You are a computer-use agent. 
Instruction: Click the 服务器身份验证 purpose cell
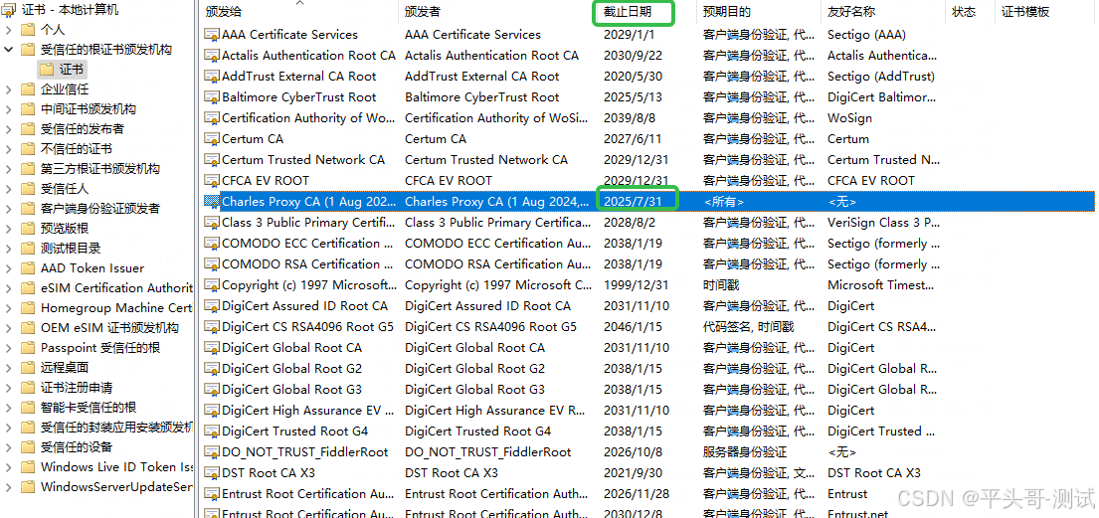point(745,452)
